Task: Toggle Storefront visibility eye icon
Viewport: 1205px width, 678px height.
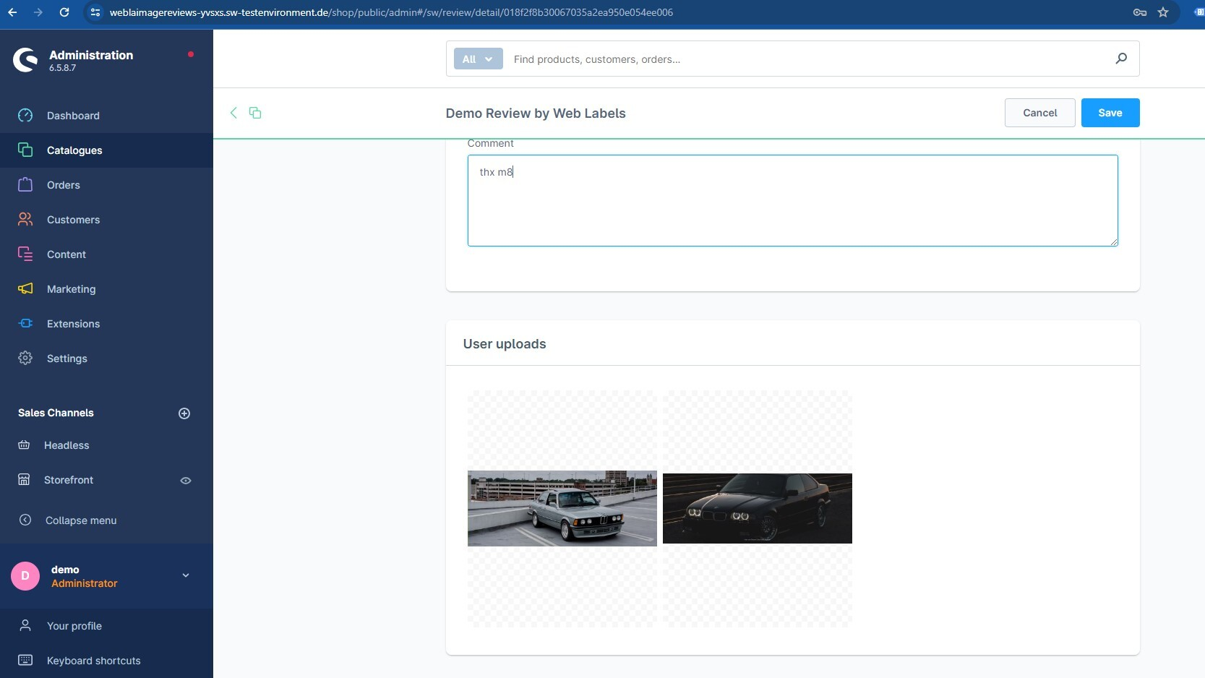Action: 186,481
